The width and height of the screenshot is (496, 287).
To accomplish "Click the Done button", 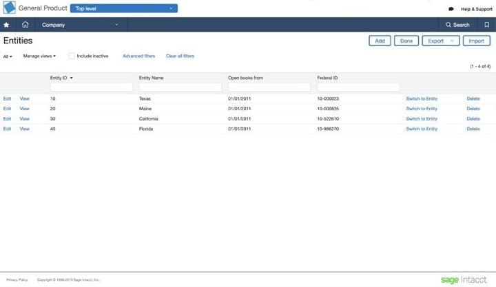I will pyautogui.click(x=406, y=41).
